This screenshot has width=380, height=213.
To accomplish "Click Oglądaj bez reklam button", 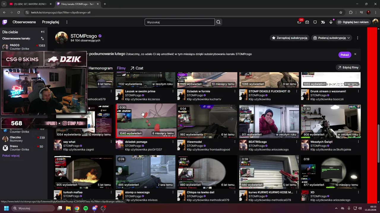I will tap(353, 22).
